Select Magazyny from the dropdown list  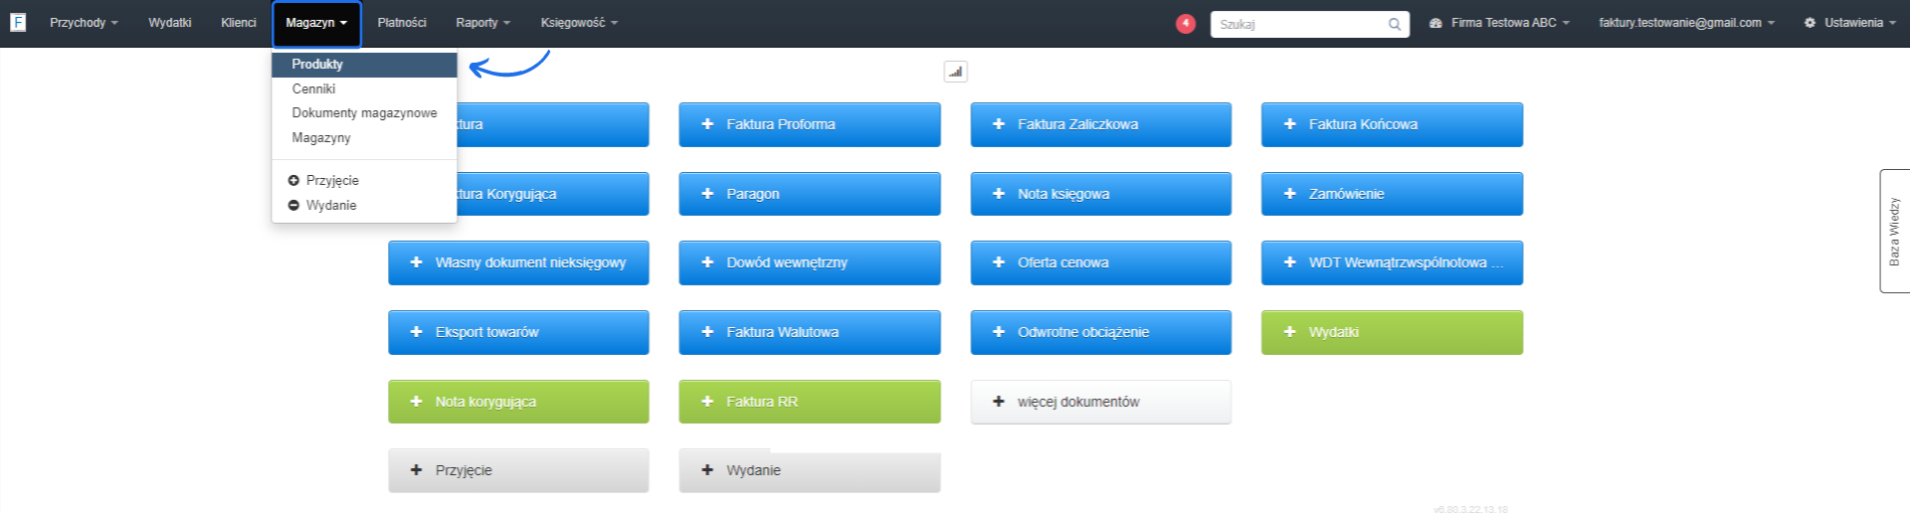tap(364, 138)
